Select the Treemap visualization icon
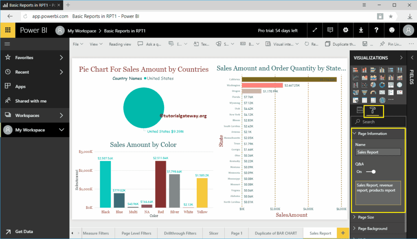The width and height of the screenshot is (417, 239). [391, 85]
